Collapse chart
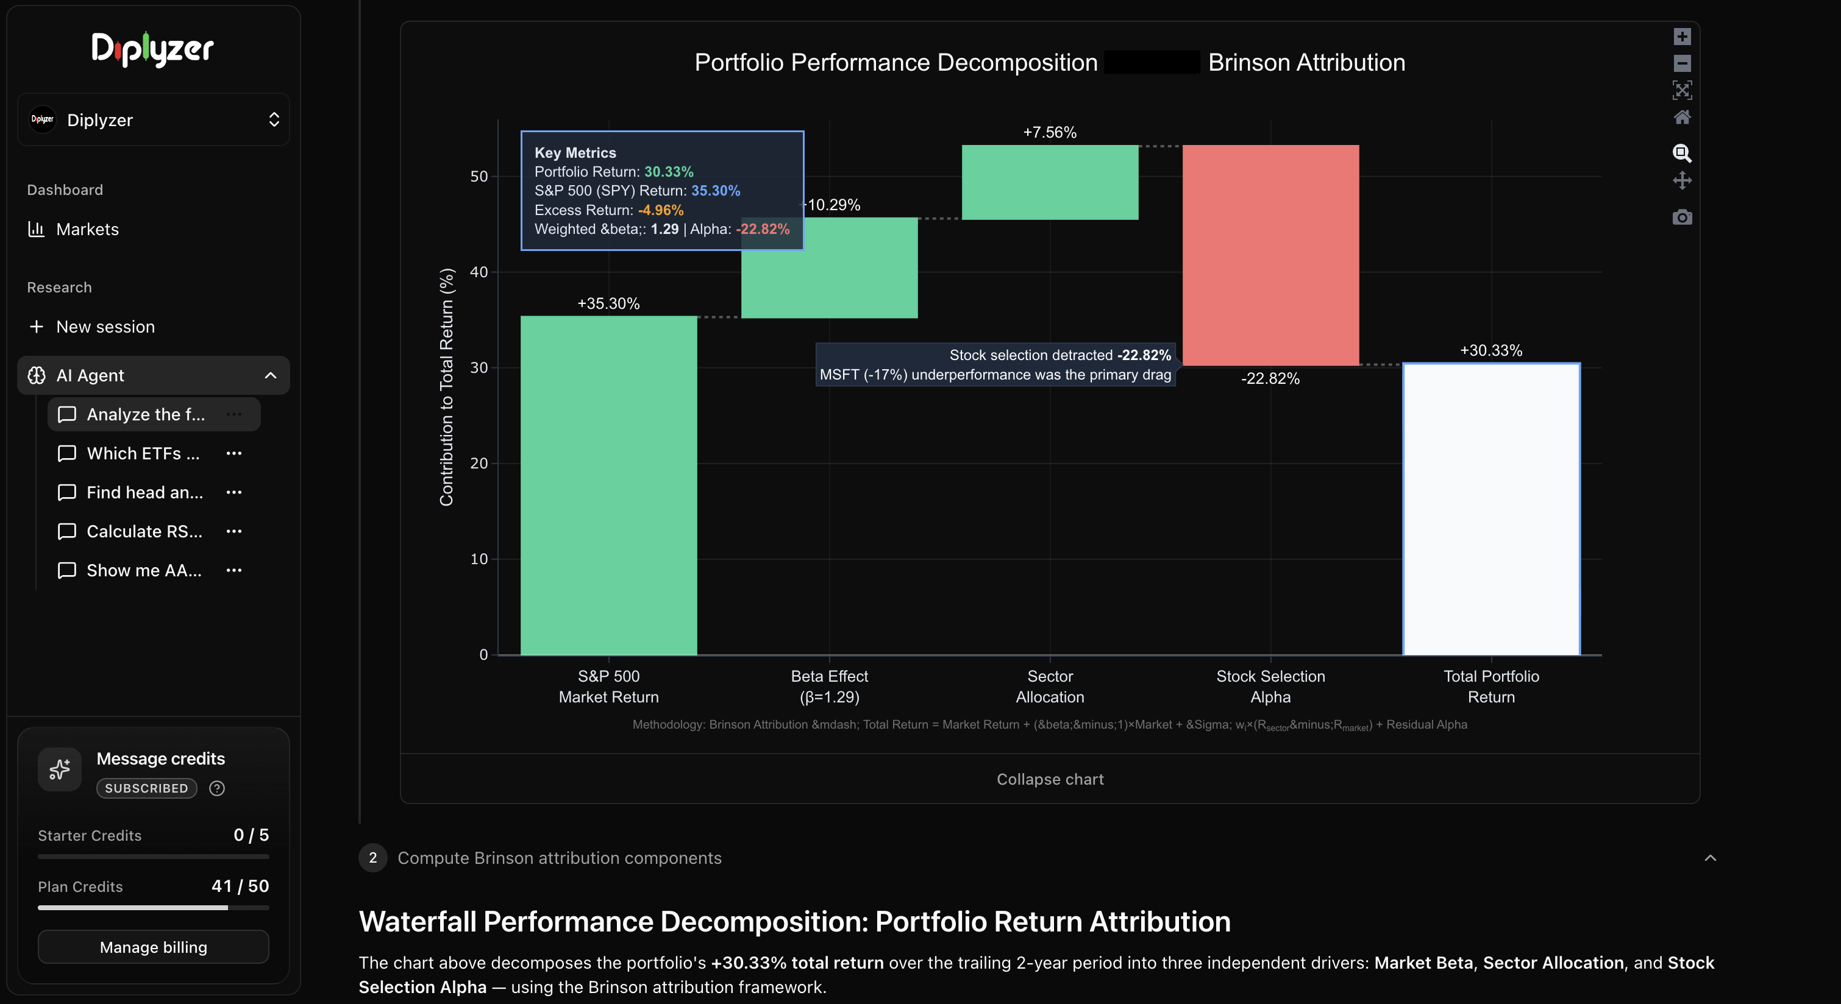This screenshot has height=1004, width=1841. 1050,779
